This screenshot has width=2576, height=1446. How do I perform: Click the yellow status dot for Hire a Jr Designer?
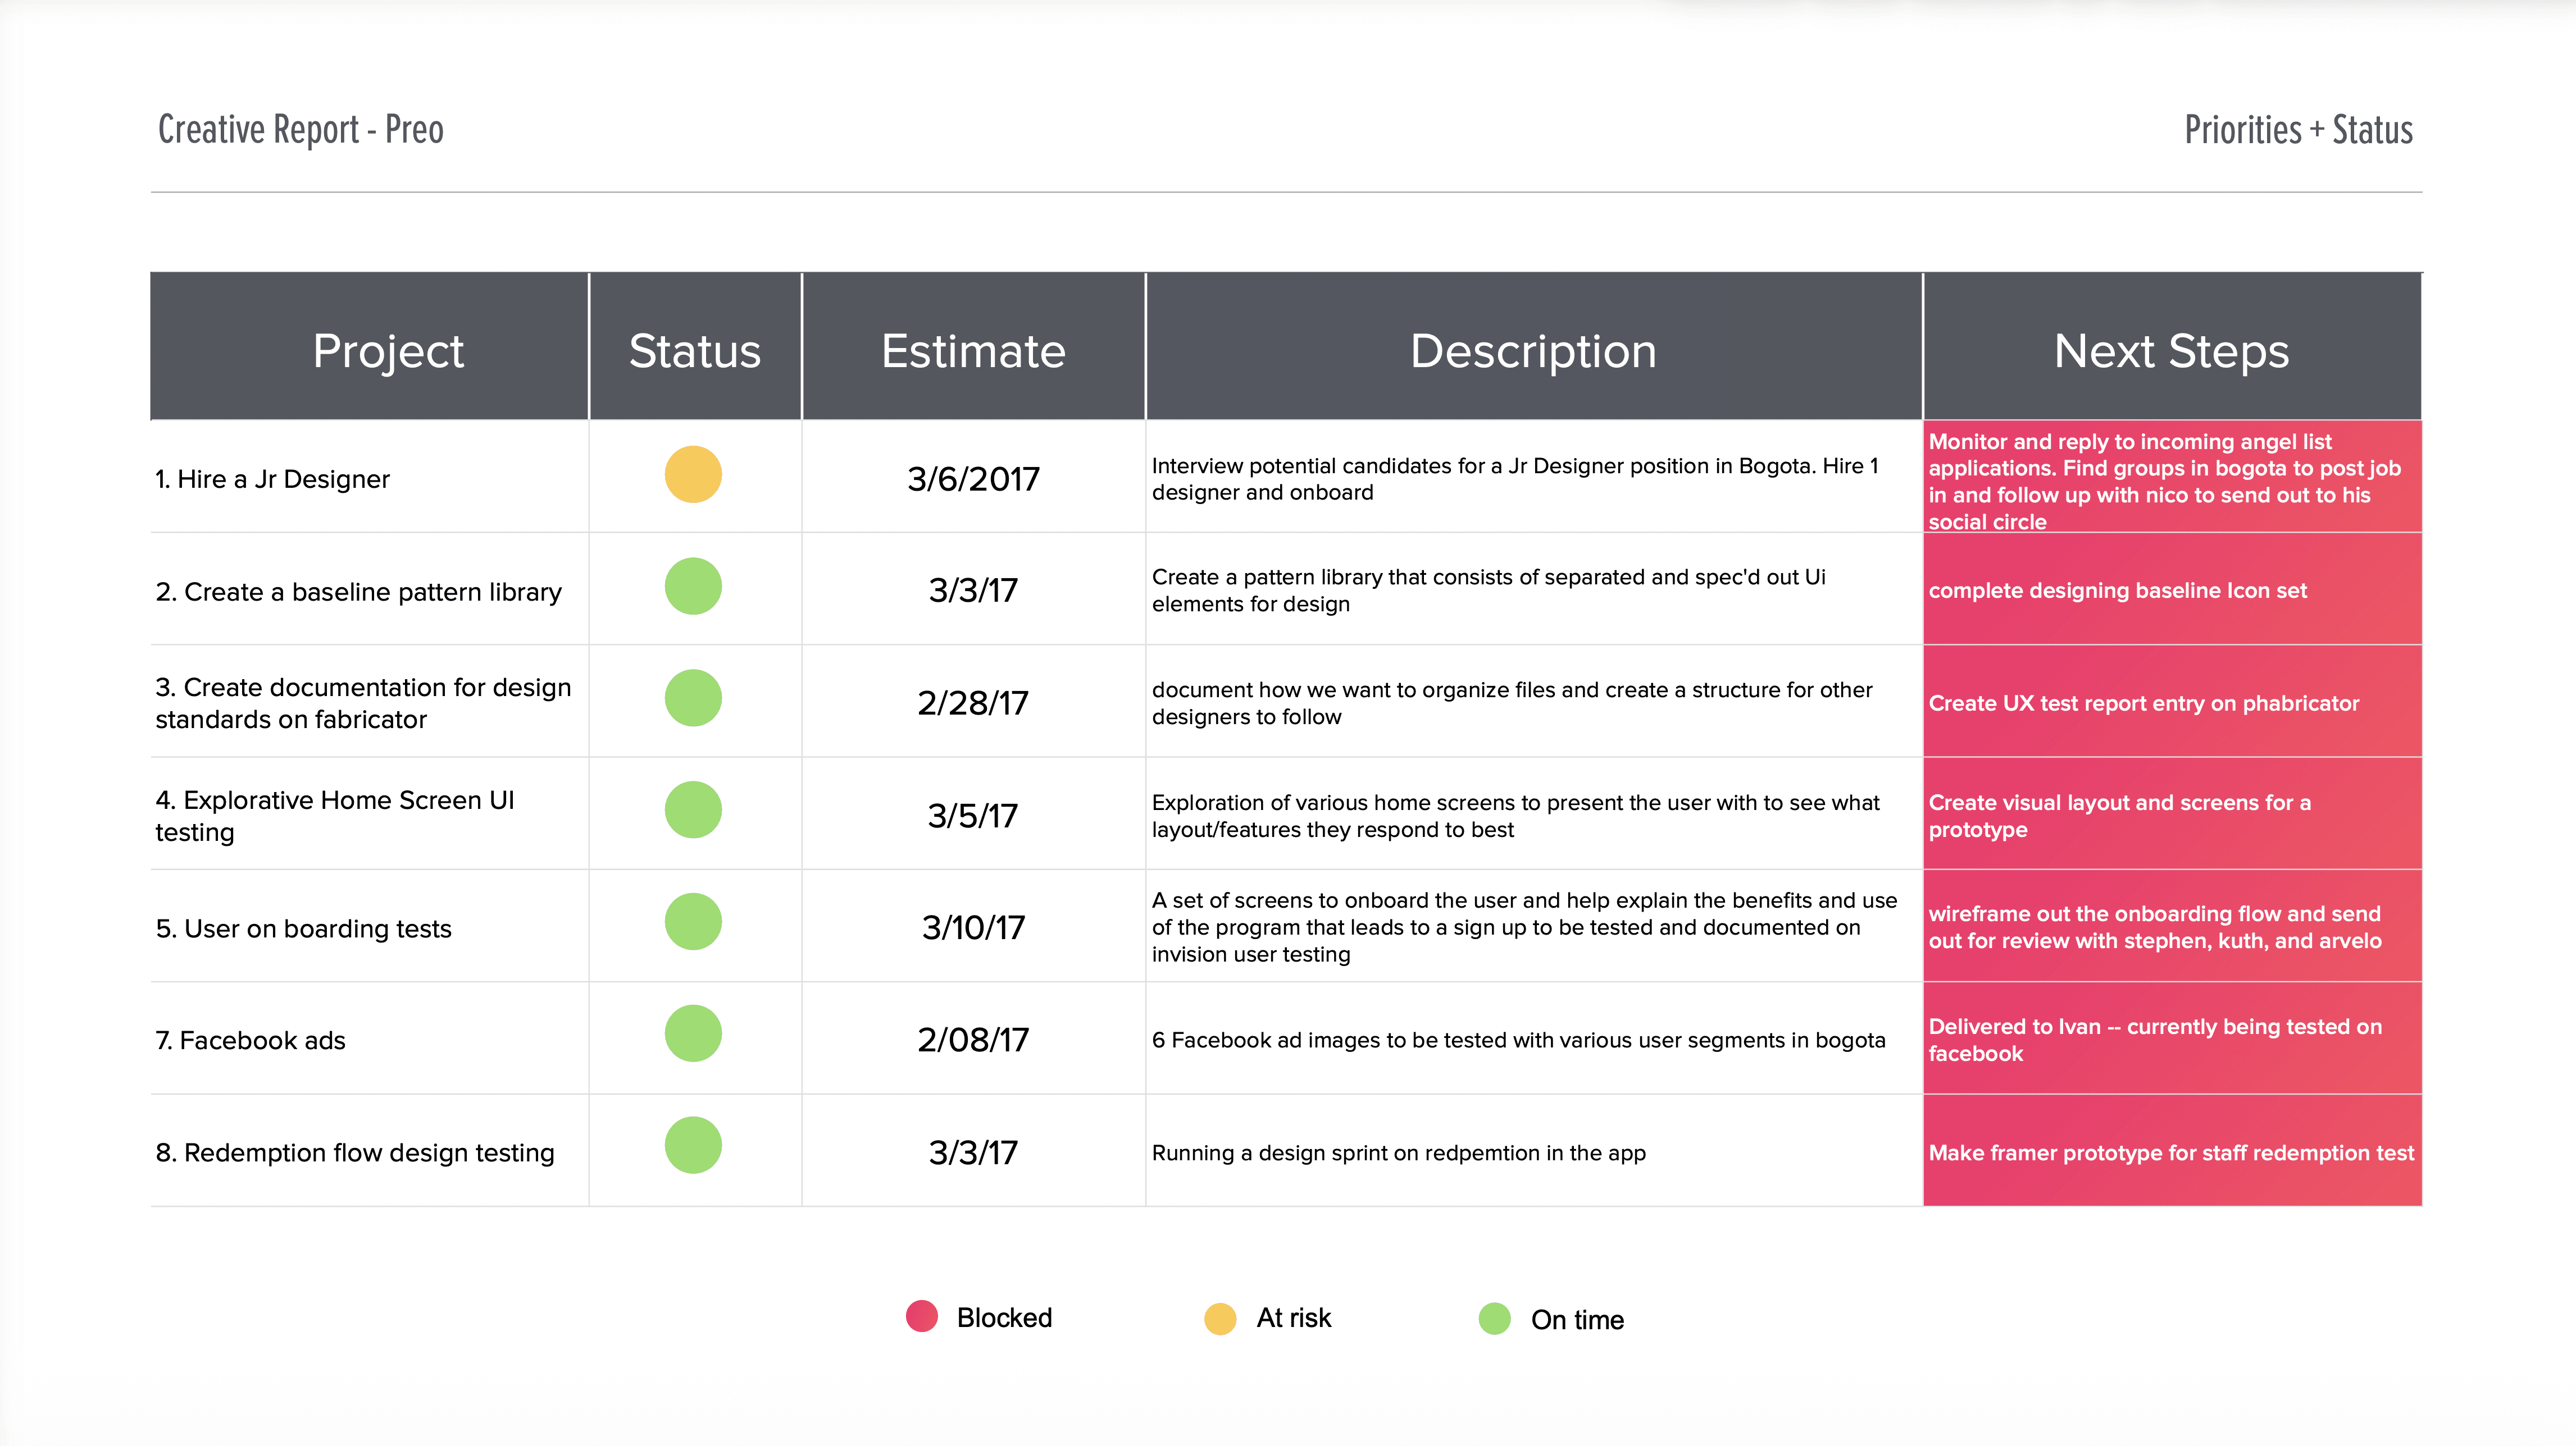693,475
